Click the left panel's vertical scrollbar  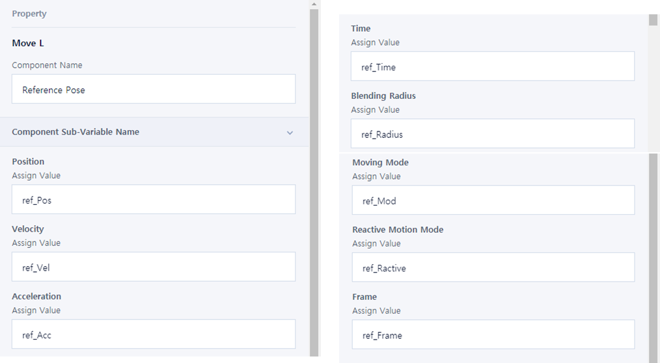click(314, 182)
